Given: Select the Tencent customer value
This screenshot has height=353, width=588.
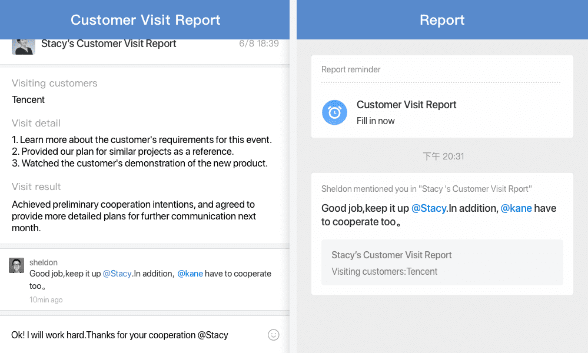Looking at the screenshot, I should (x=28, y=99).
